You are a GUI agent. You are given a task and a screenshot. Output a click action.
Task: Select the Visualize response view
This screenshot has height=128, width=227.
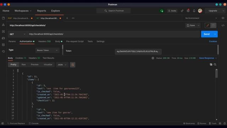point(48,65)
